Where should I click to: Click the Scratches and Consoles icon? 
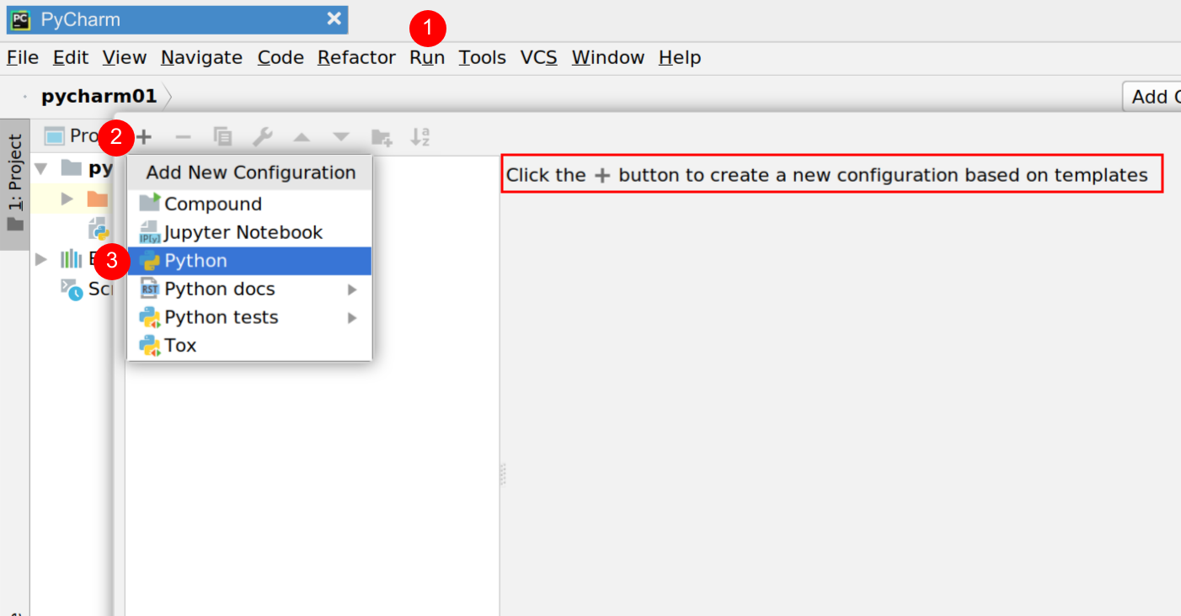[72, 289]
